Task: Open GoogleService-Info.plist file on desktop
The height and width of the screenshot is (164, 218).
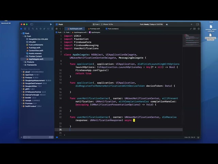Action: coord(211,37)
